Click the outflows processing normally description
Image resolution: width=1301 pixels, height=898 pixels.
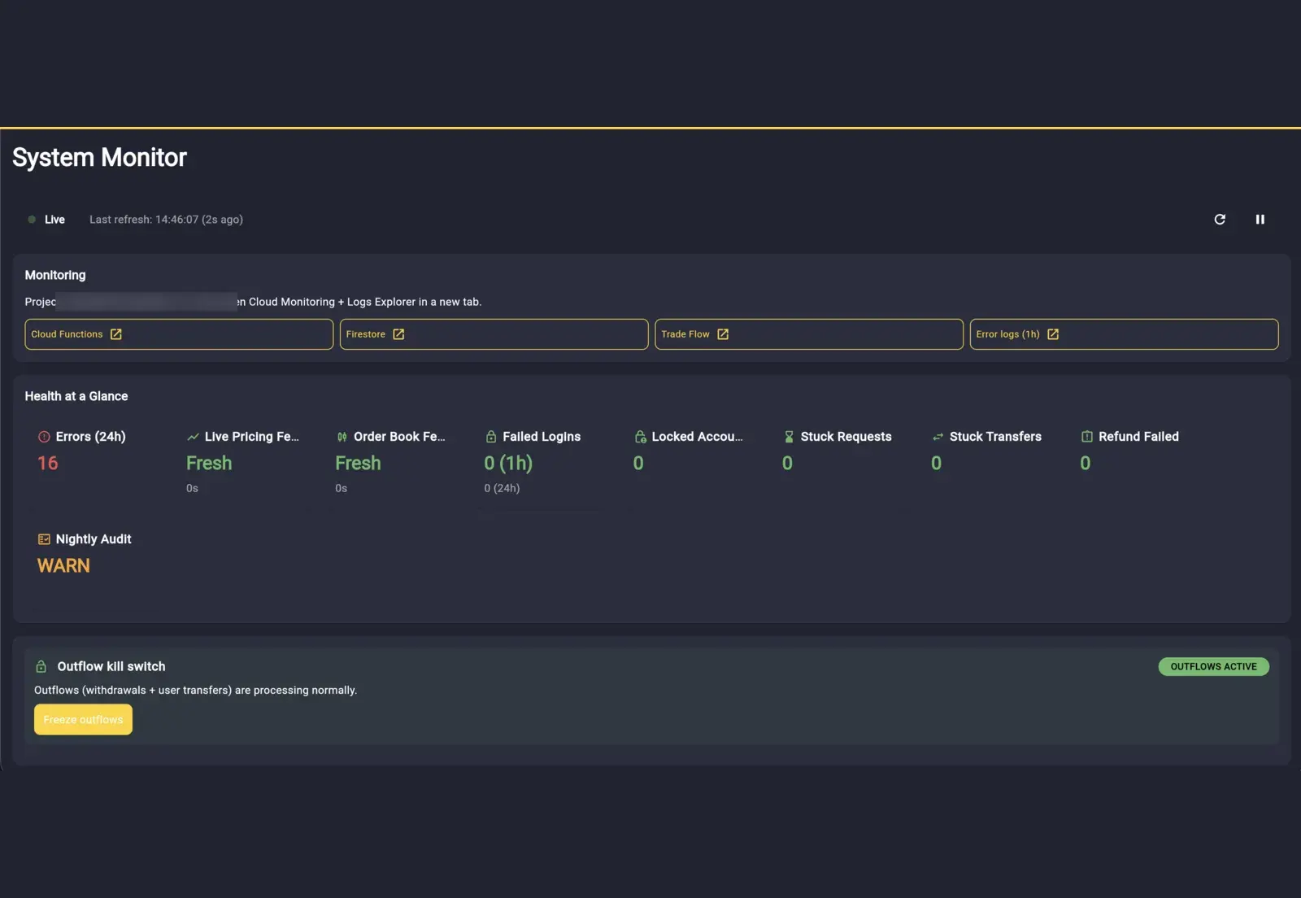point(195,690)
